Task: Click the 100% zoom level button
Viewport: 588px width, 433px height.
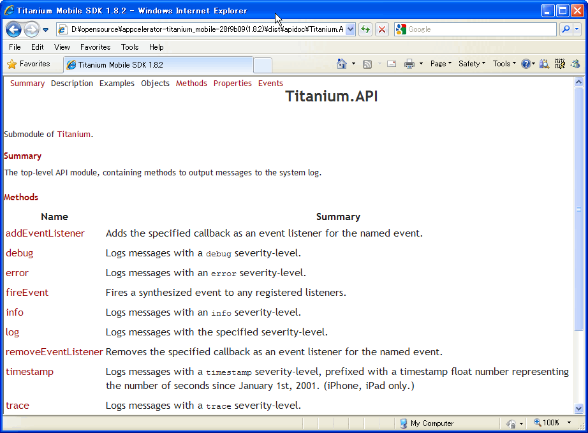Action: tap(547, 423)
